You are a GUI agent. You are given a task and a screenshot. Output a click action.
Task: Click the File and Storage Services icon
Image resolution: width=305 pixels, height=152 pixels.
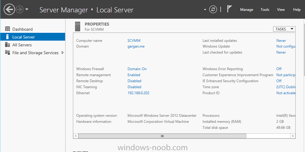pyautogui.click(x=8, y=52)
